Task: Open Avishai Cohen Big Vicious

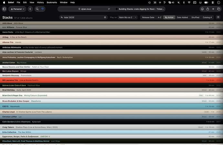Action: point(111,62)
